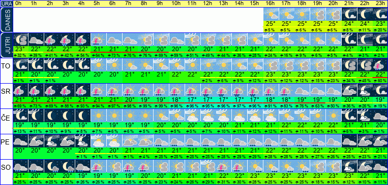The height and width of the screenshot is (185, 388).
Task: Click the PE 0h temperature 20°
Action: pyautogui.click(x=20, y=151)
